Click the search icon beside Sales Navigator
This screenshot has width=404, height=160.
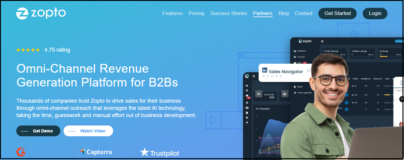pos(308,71)
